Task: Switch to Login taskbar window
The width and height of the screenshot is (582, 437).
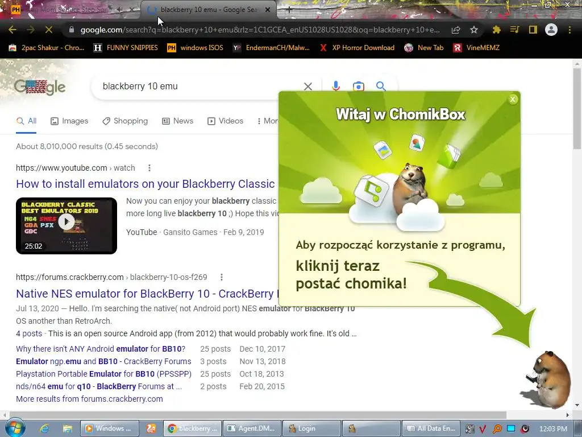Action: (x=312, y=428)
